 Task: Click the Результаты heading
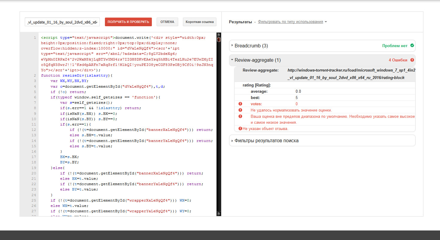[240, 22]
